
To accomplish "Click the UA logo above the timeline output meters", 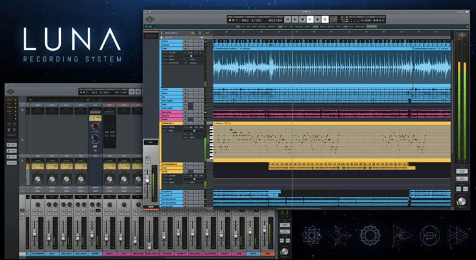I will [462, 35].
